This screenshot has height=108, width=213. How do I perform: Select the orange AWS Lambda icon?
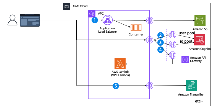click(x=120, y=64)
